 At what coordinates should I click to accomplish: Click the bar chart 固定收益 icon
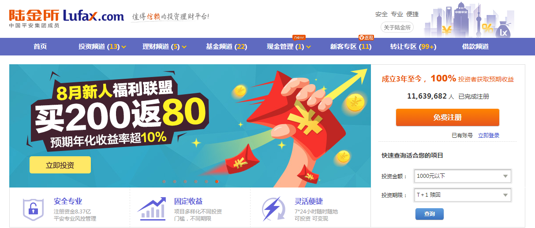tap(151, 208)
